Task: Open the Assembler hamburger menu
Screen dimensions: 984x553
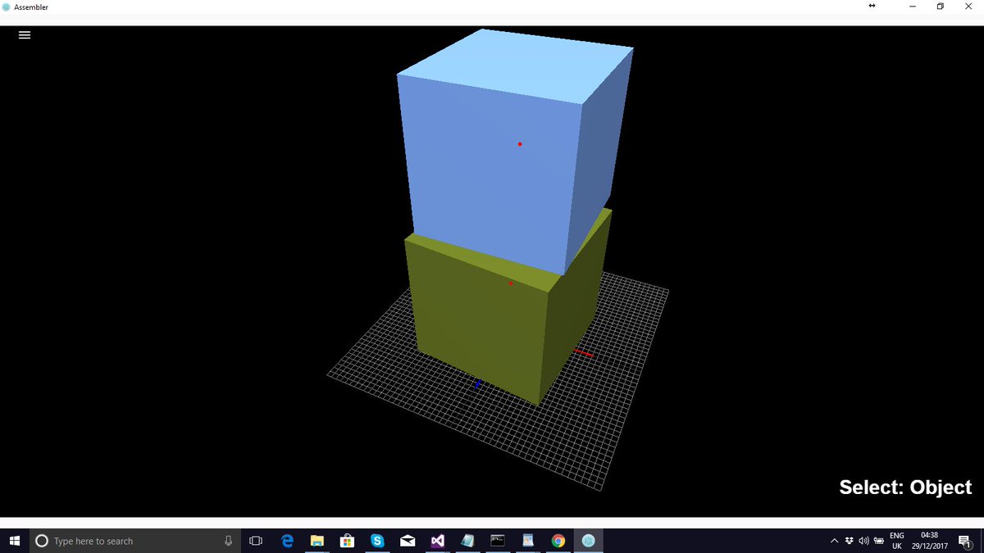Action: click(x=24, y=34)
